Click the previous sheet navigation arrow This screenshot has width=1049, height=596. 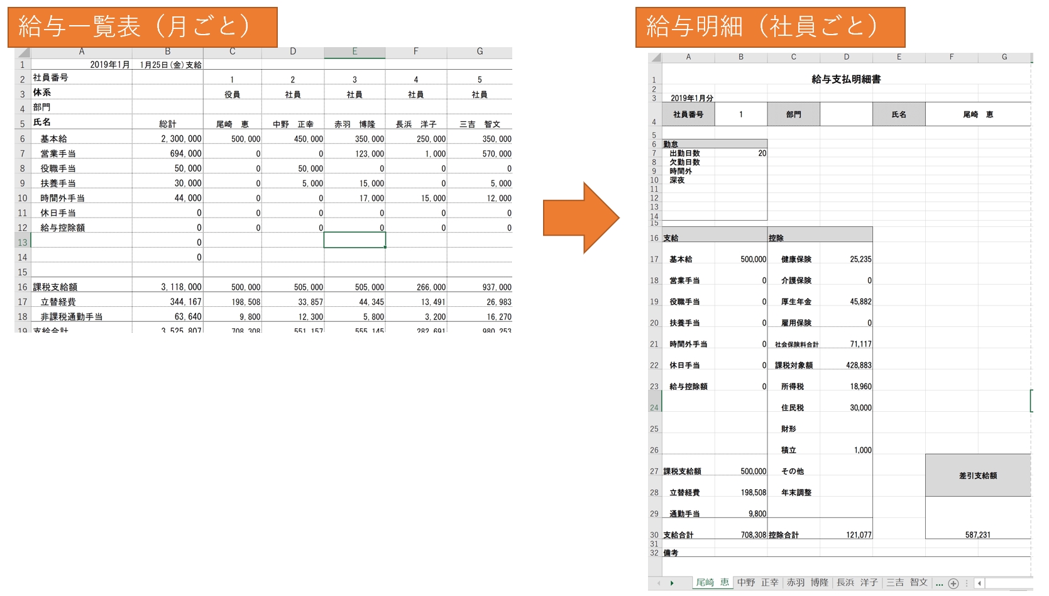tap(658, 583)
